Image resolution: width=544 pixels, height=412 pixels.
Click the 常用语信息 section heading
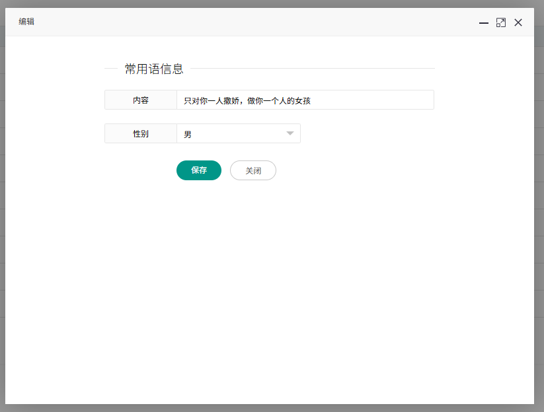[154, 69]
